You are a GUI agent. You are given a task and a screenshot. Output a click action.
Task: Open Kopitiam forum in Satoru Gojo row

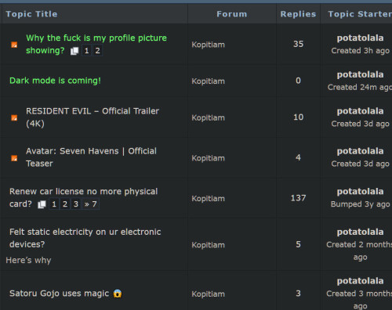point(209,294)
